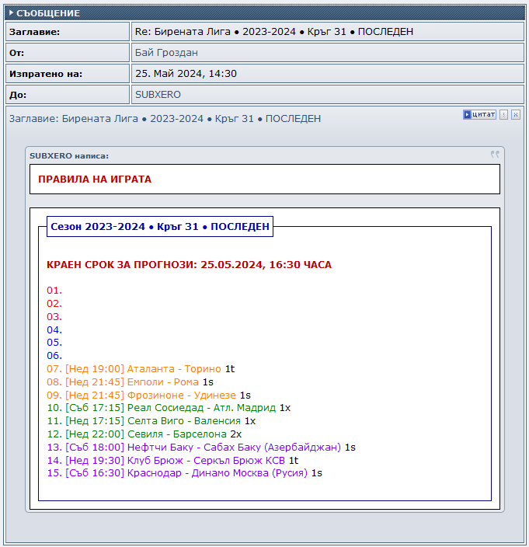Viewport: 529px width, 547px height.
Task: Open sender profile Бай Гроздан
Action: [x=166, y=53]
